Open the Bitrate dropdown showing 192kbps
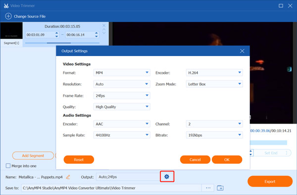The width and height of the screenshot is (297, 195). coord(214,135)
